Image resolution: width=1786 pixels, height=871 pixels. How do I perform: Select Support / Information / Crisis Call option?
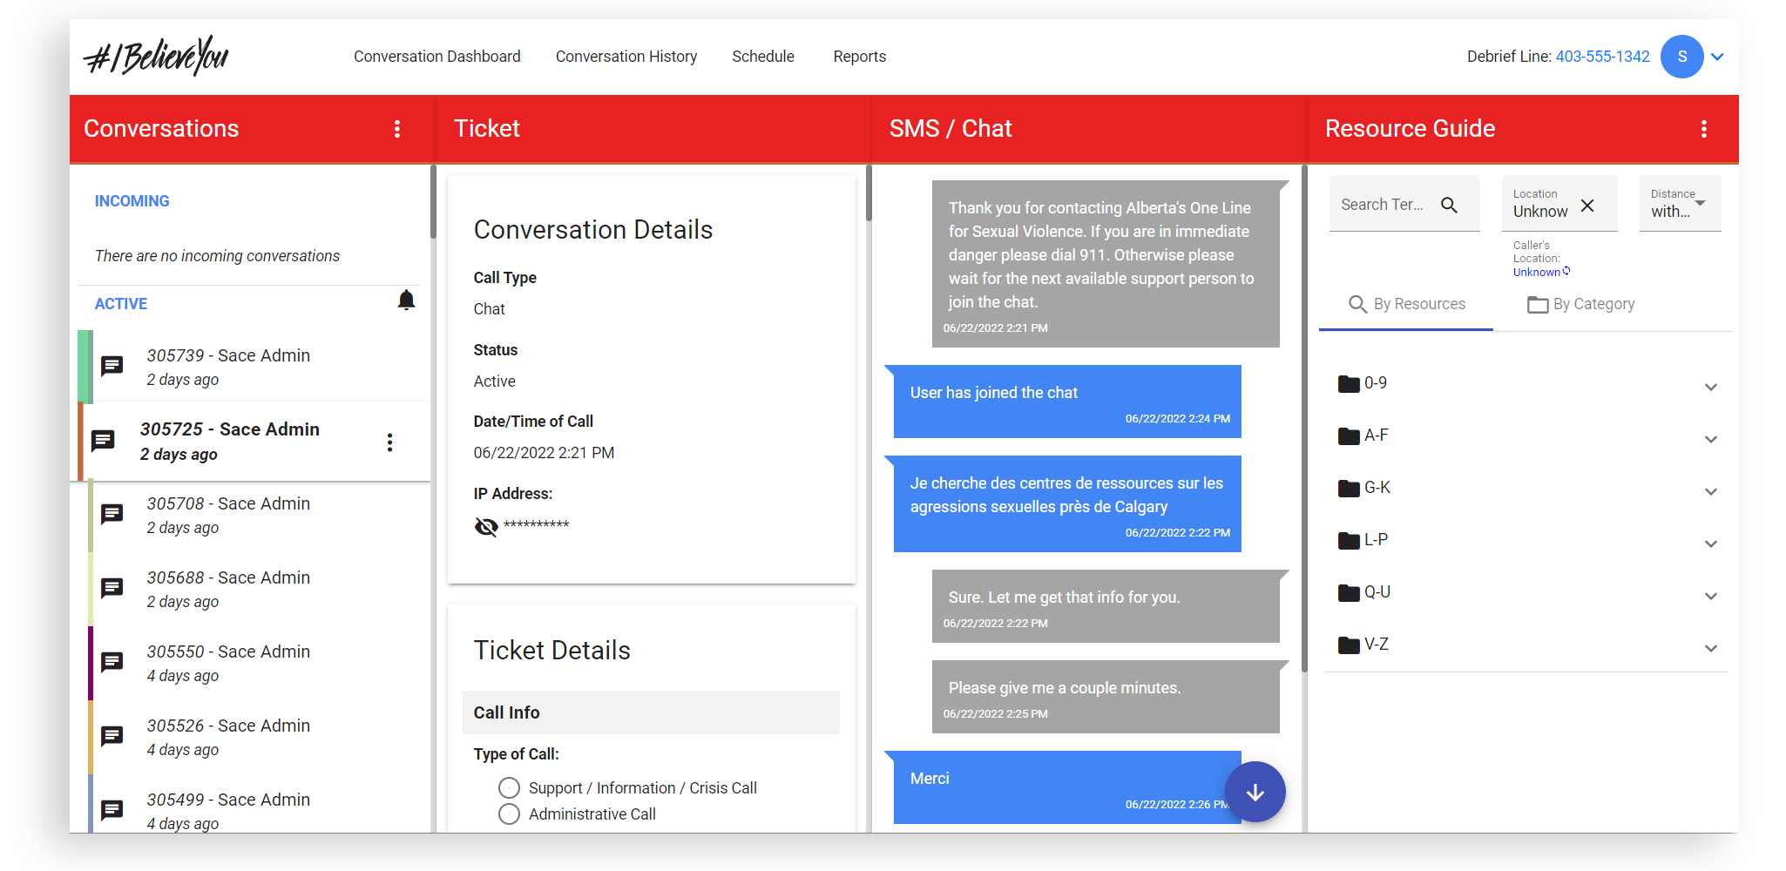509,788
